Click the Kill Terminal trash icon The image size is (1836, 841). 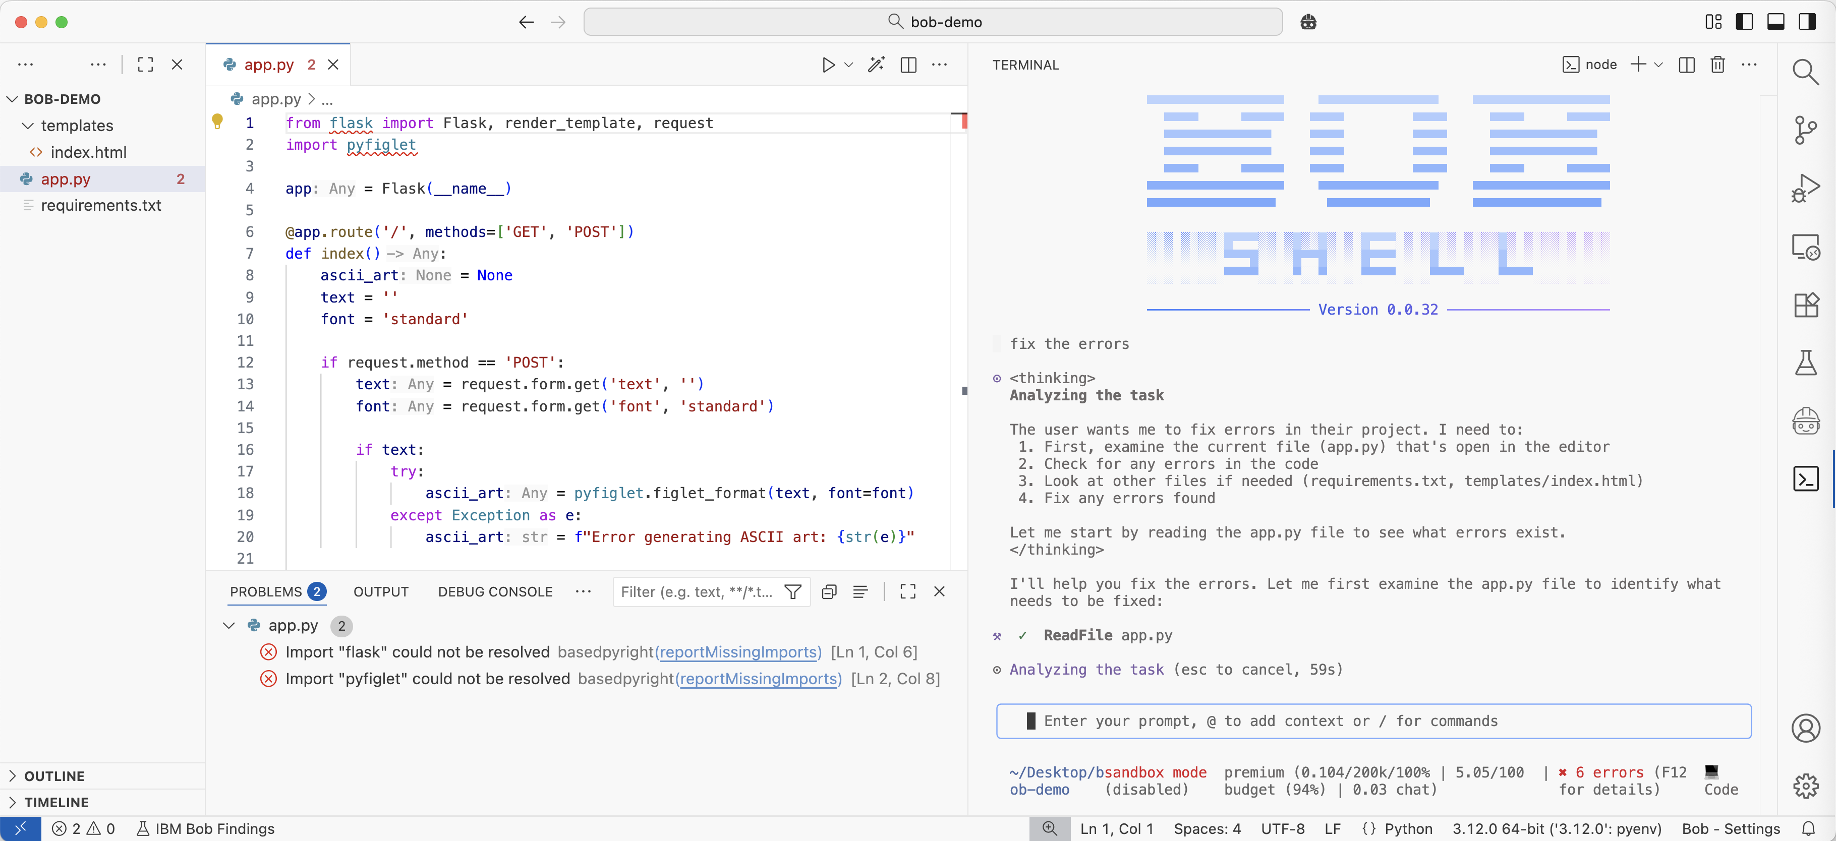[1717, 65]
